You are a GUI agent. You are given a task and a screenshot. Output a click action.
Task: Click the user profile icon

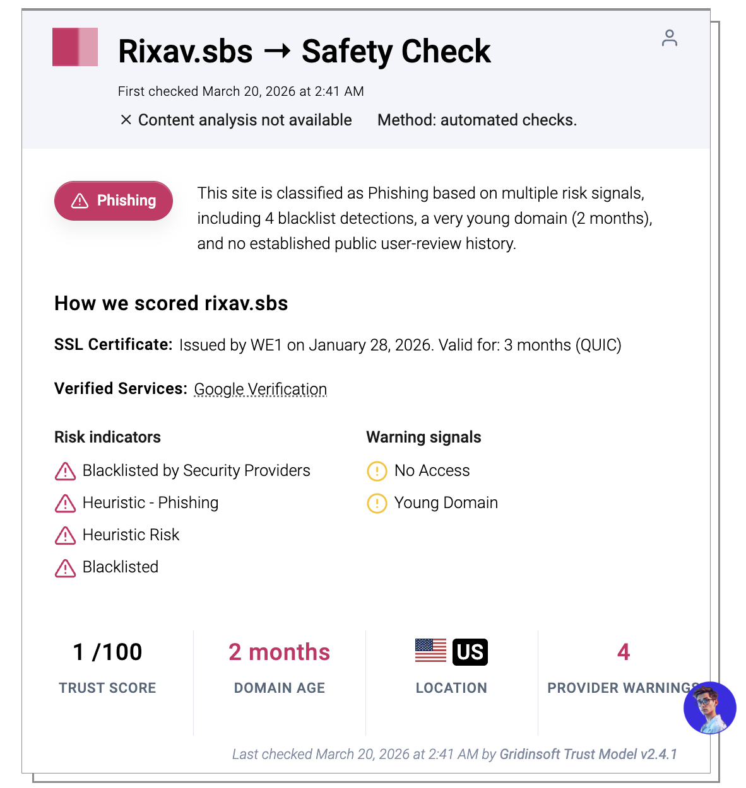[x=669, y=38]
